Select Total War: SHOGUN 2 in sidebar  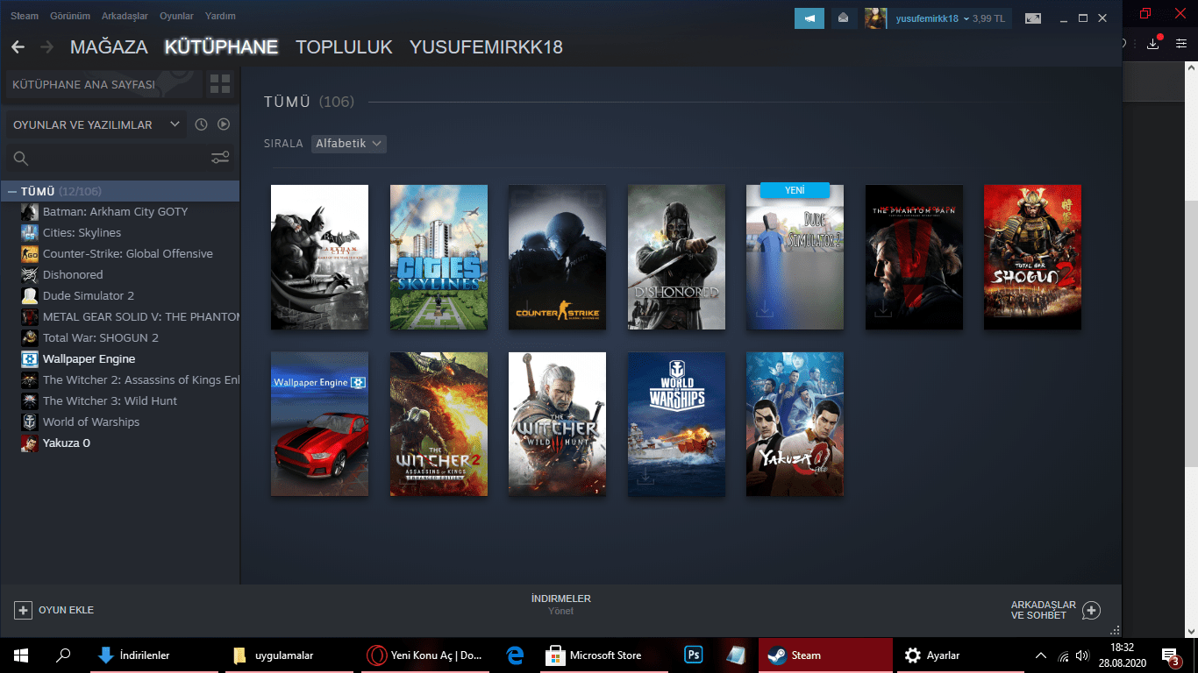(120, 337)
